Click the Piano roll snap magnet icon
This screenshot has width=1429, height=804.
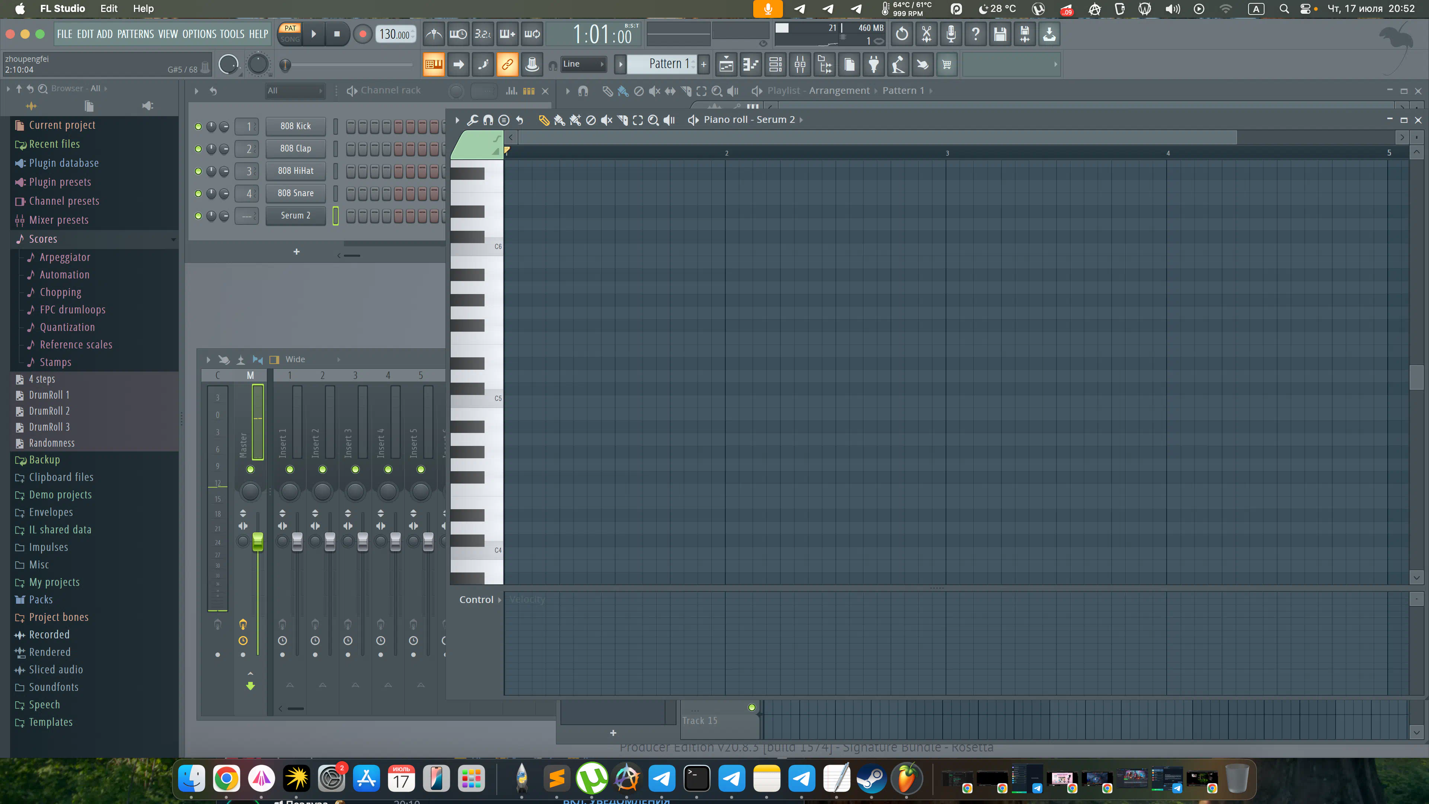coord(488,120)
